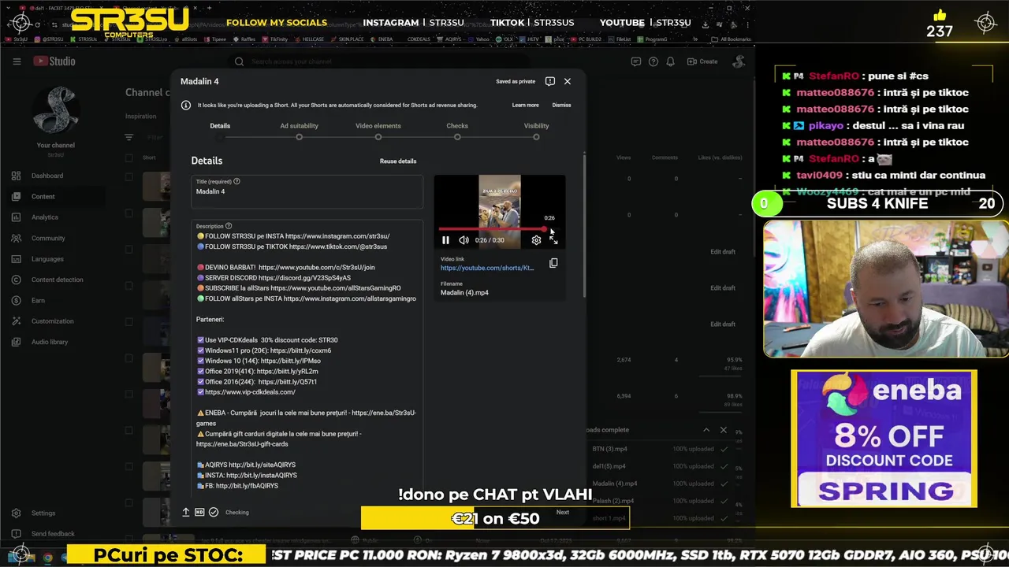The height and width of the screenshot is (567, 1009).
Task: Open the Languages section in the sidebar
Action: pyautogui.click(x=47, y=259)
